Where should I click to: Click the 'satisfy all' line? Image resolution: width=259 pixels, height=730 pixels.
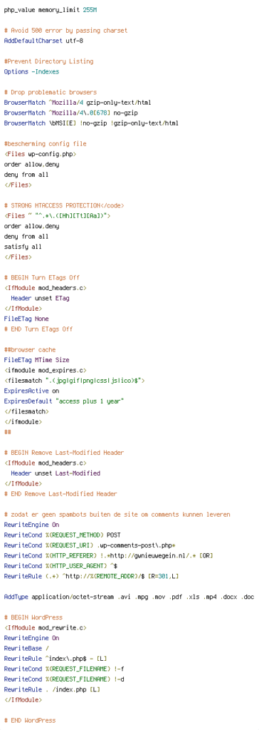(x=23, y=247)
